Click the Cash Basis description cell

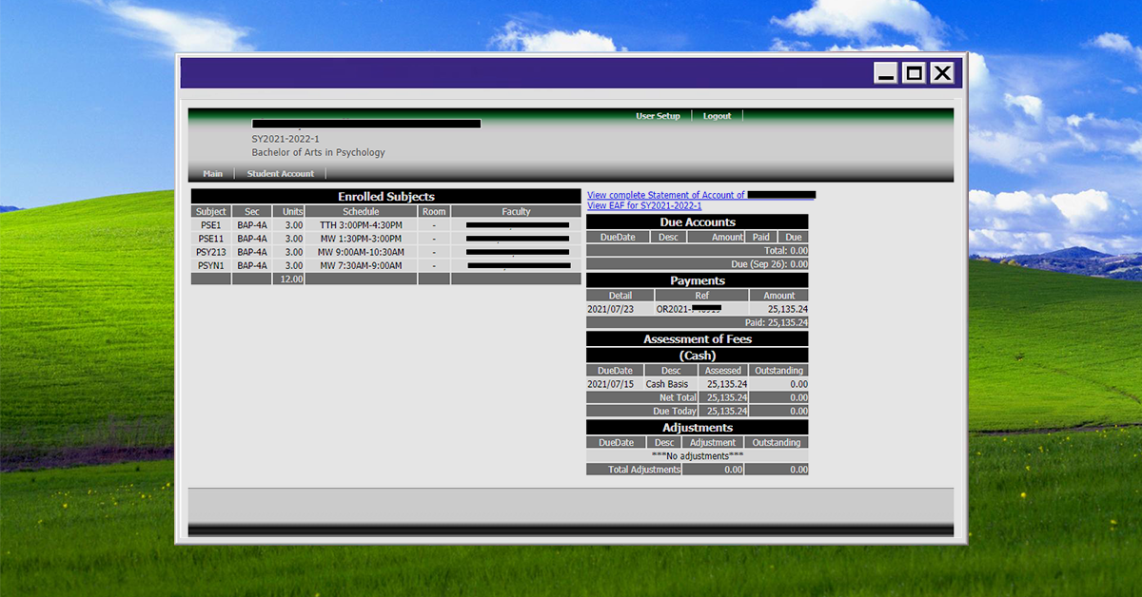[666, 384]
